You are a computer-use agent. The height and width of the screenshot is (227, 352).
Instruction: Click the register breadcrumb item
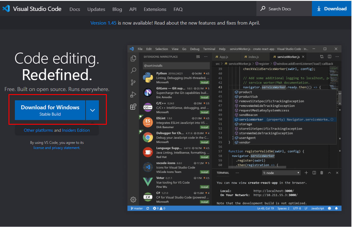(262, 64)
